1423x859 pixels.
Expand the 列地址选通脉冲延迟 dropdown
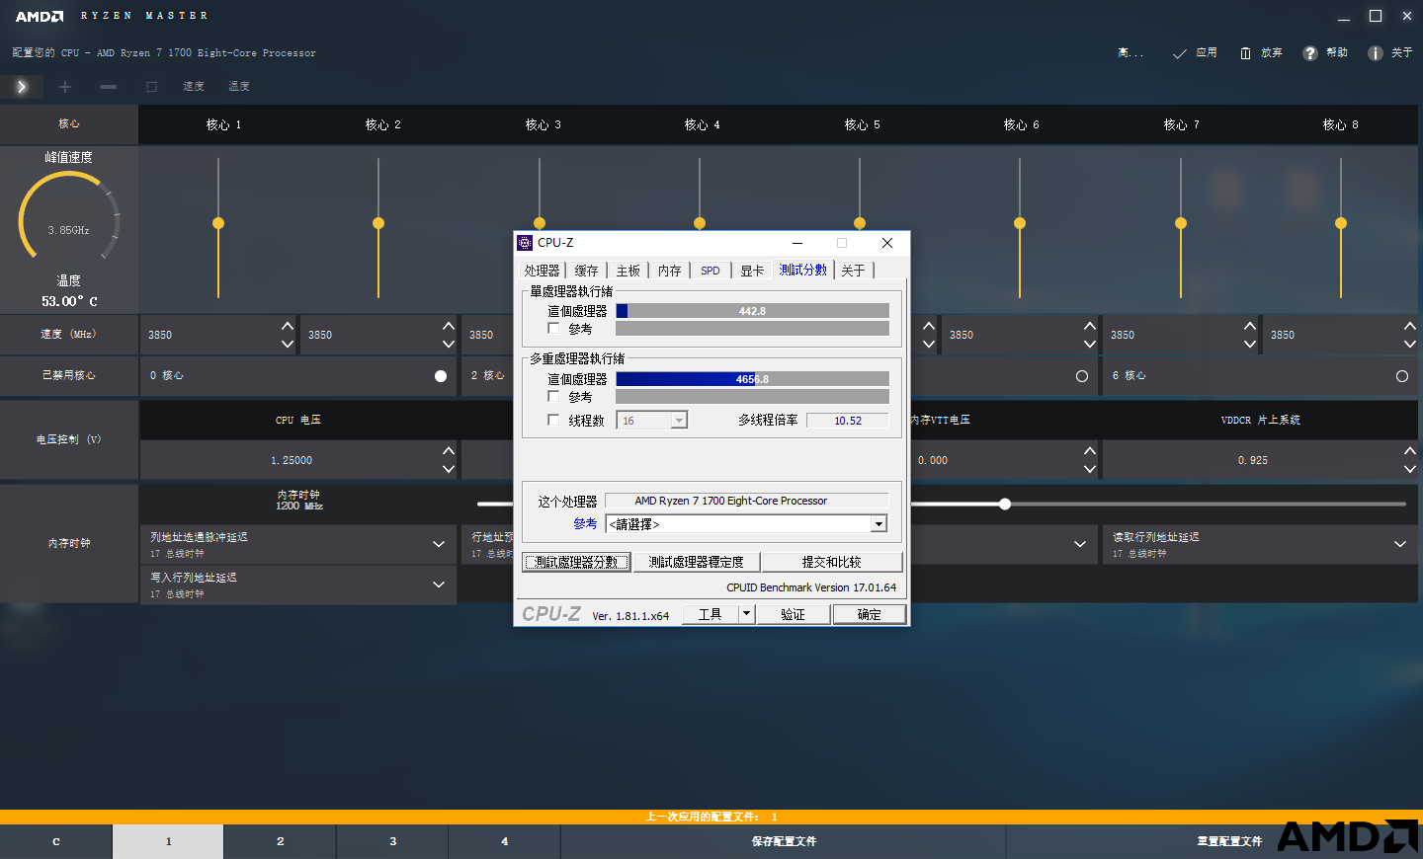(439, 544)
